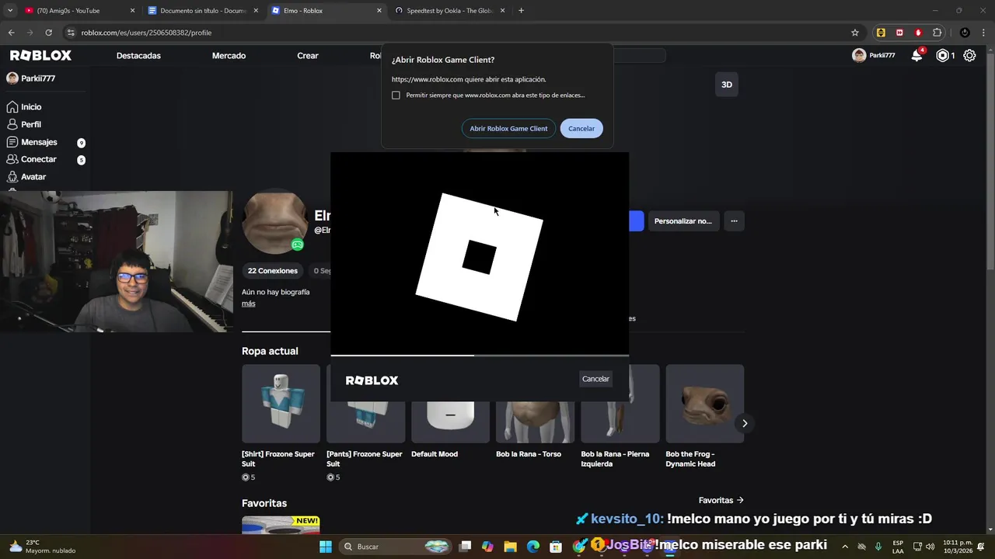
Task: Open the Crear menu
Action: 308,56
